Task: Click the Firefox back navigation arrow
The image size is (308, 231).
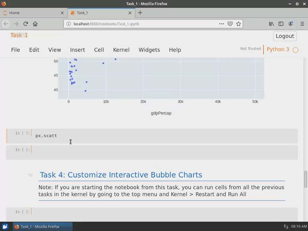Action: point(6,24)
